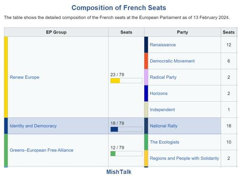Click the EP Group column header
This screenshot has height=179, width=238.
(x=56, y=32)
